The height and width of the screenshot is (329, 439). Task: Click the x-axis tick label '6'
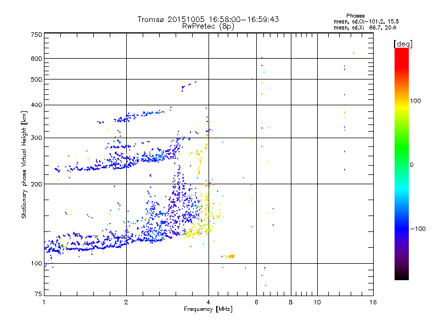click(256, 302)
